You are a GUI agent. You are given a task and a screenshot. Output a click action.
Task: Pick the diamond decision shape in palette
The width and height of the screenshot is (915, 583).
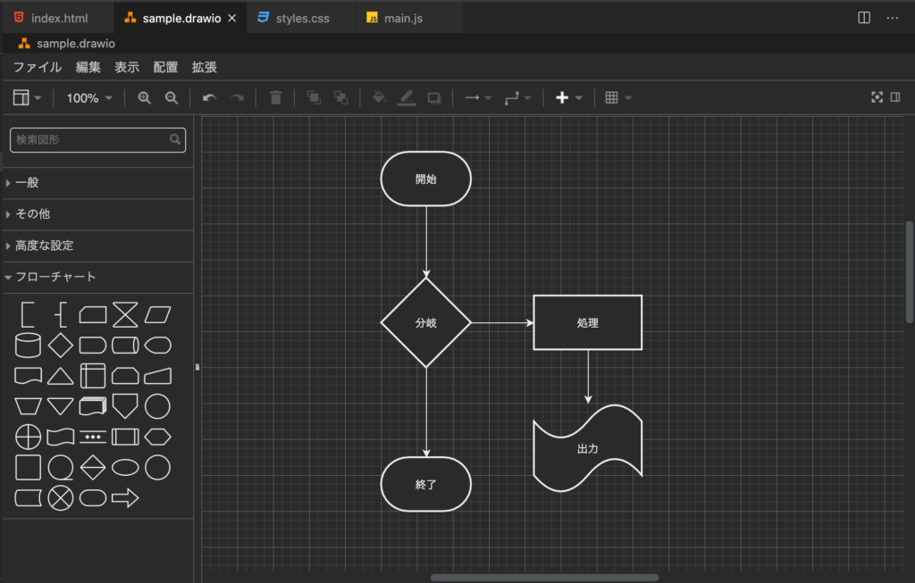[61, 346]
